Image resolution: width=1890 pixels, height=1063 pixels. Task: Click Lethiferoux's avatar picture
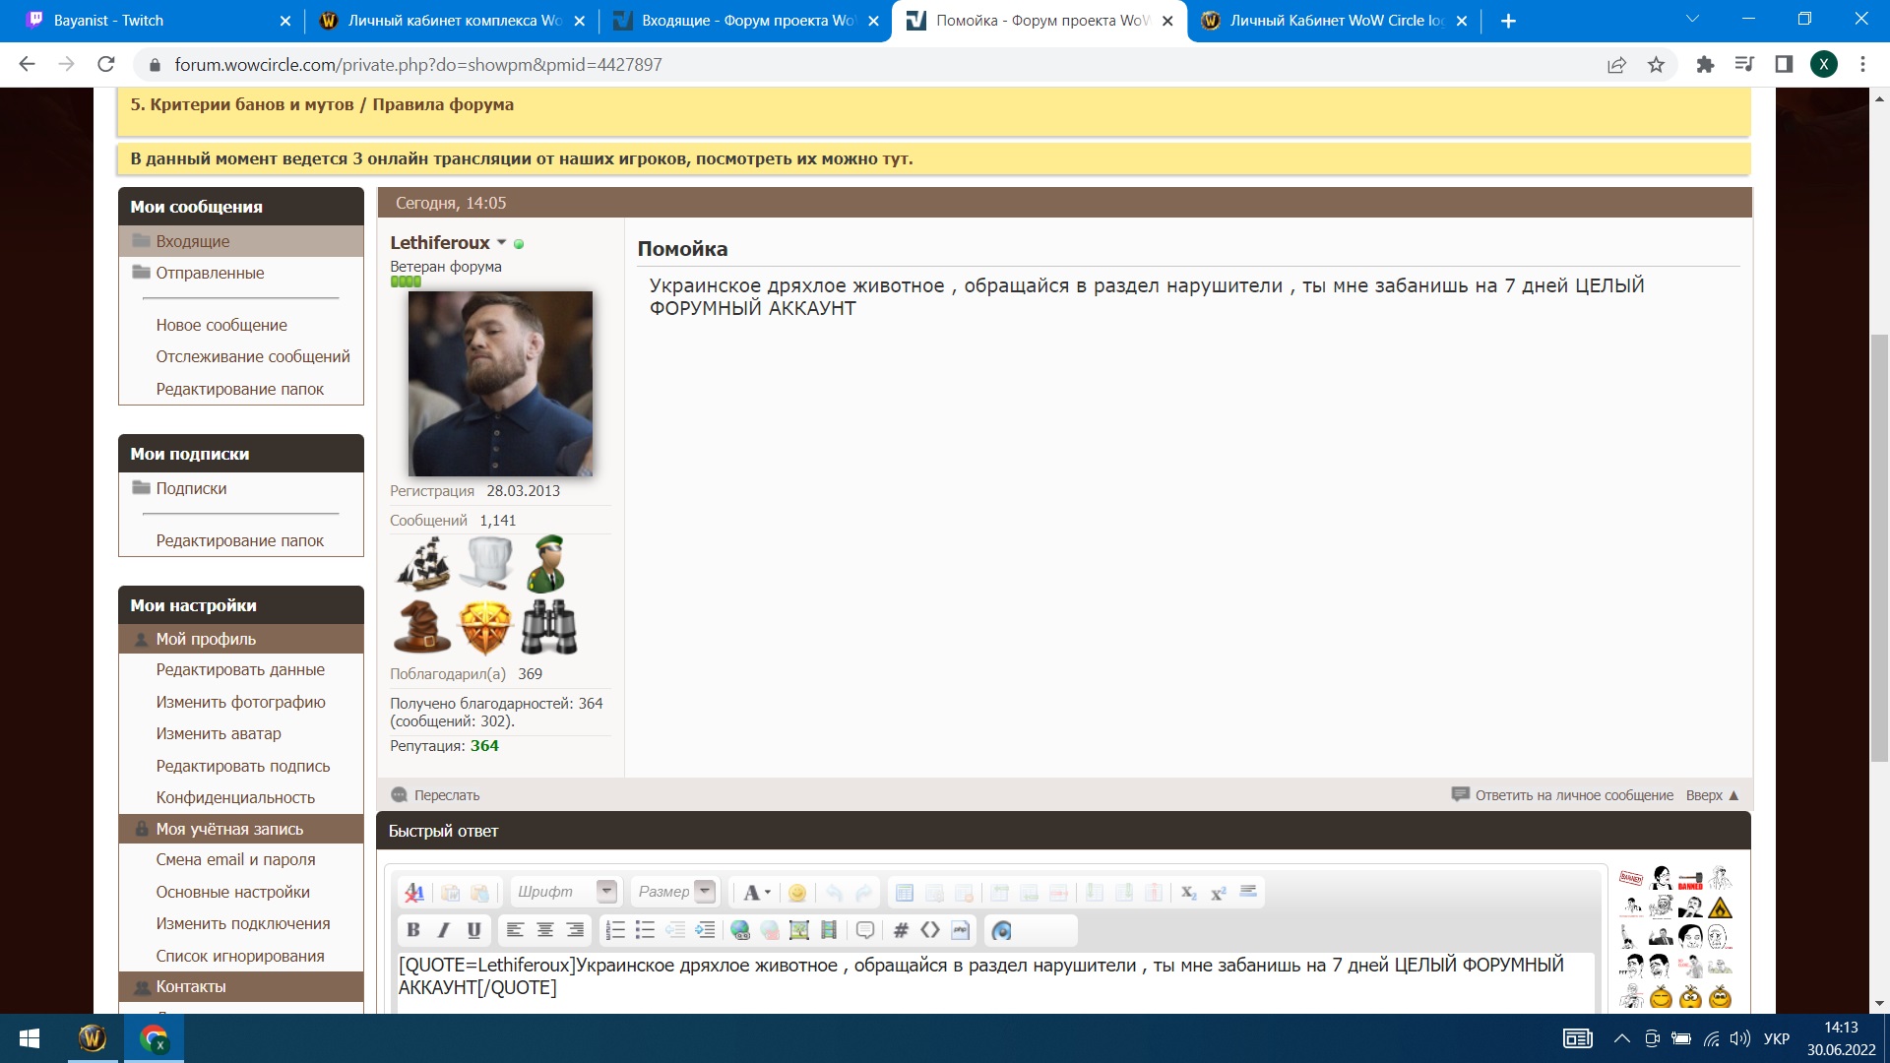coord(500,383)
